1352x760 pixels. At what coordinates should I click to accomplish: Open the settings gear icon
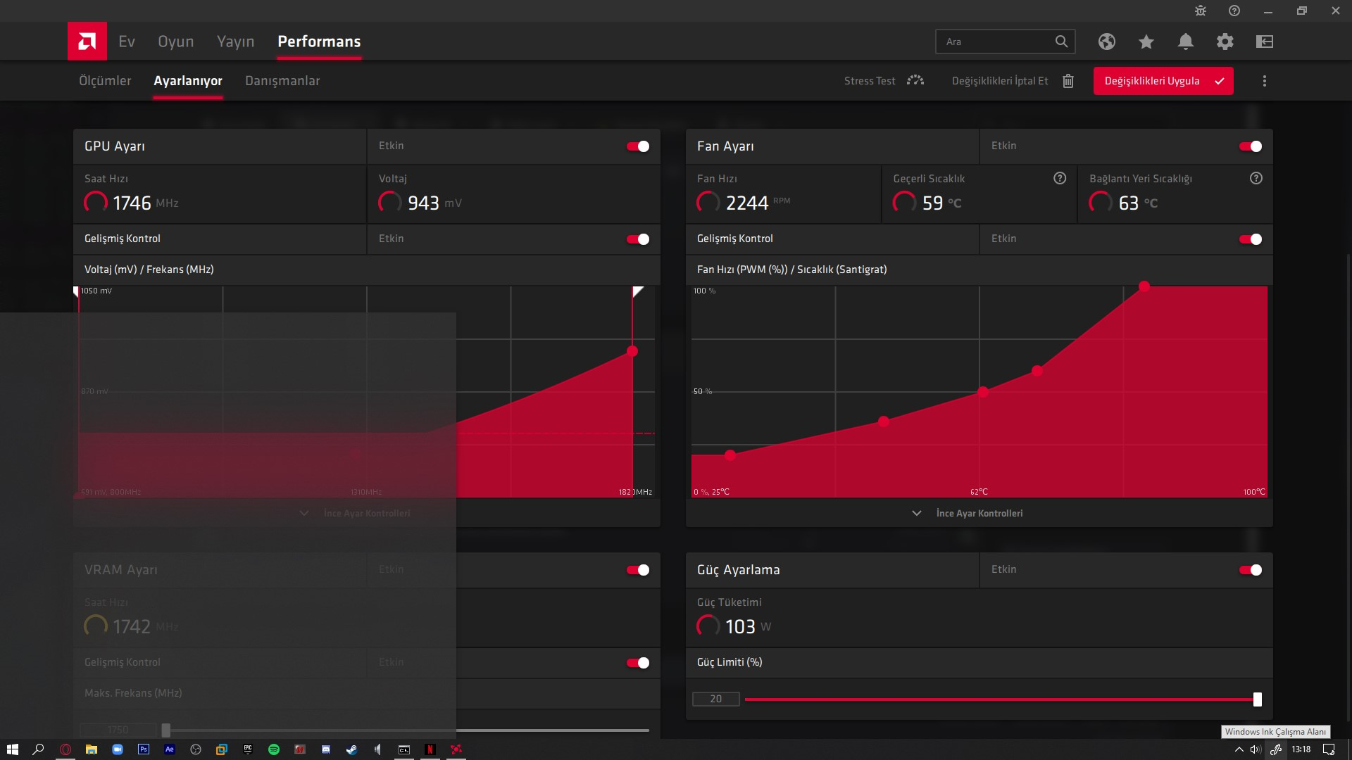pos(1225,42)
